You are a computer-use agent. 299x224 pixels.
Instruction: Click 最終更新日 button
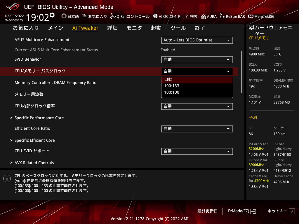[207, 211]
